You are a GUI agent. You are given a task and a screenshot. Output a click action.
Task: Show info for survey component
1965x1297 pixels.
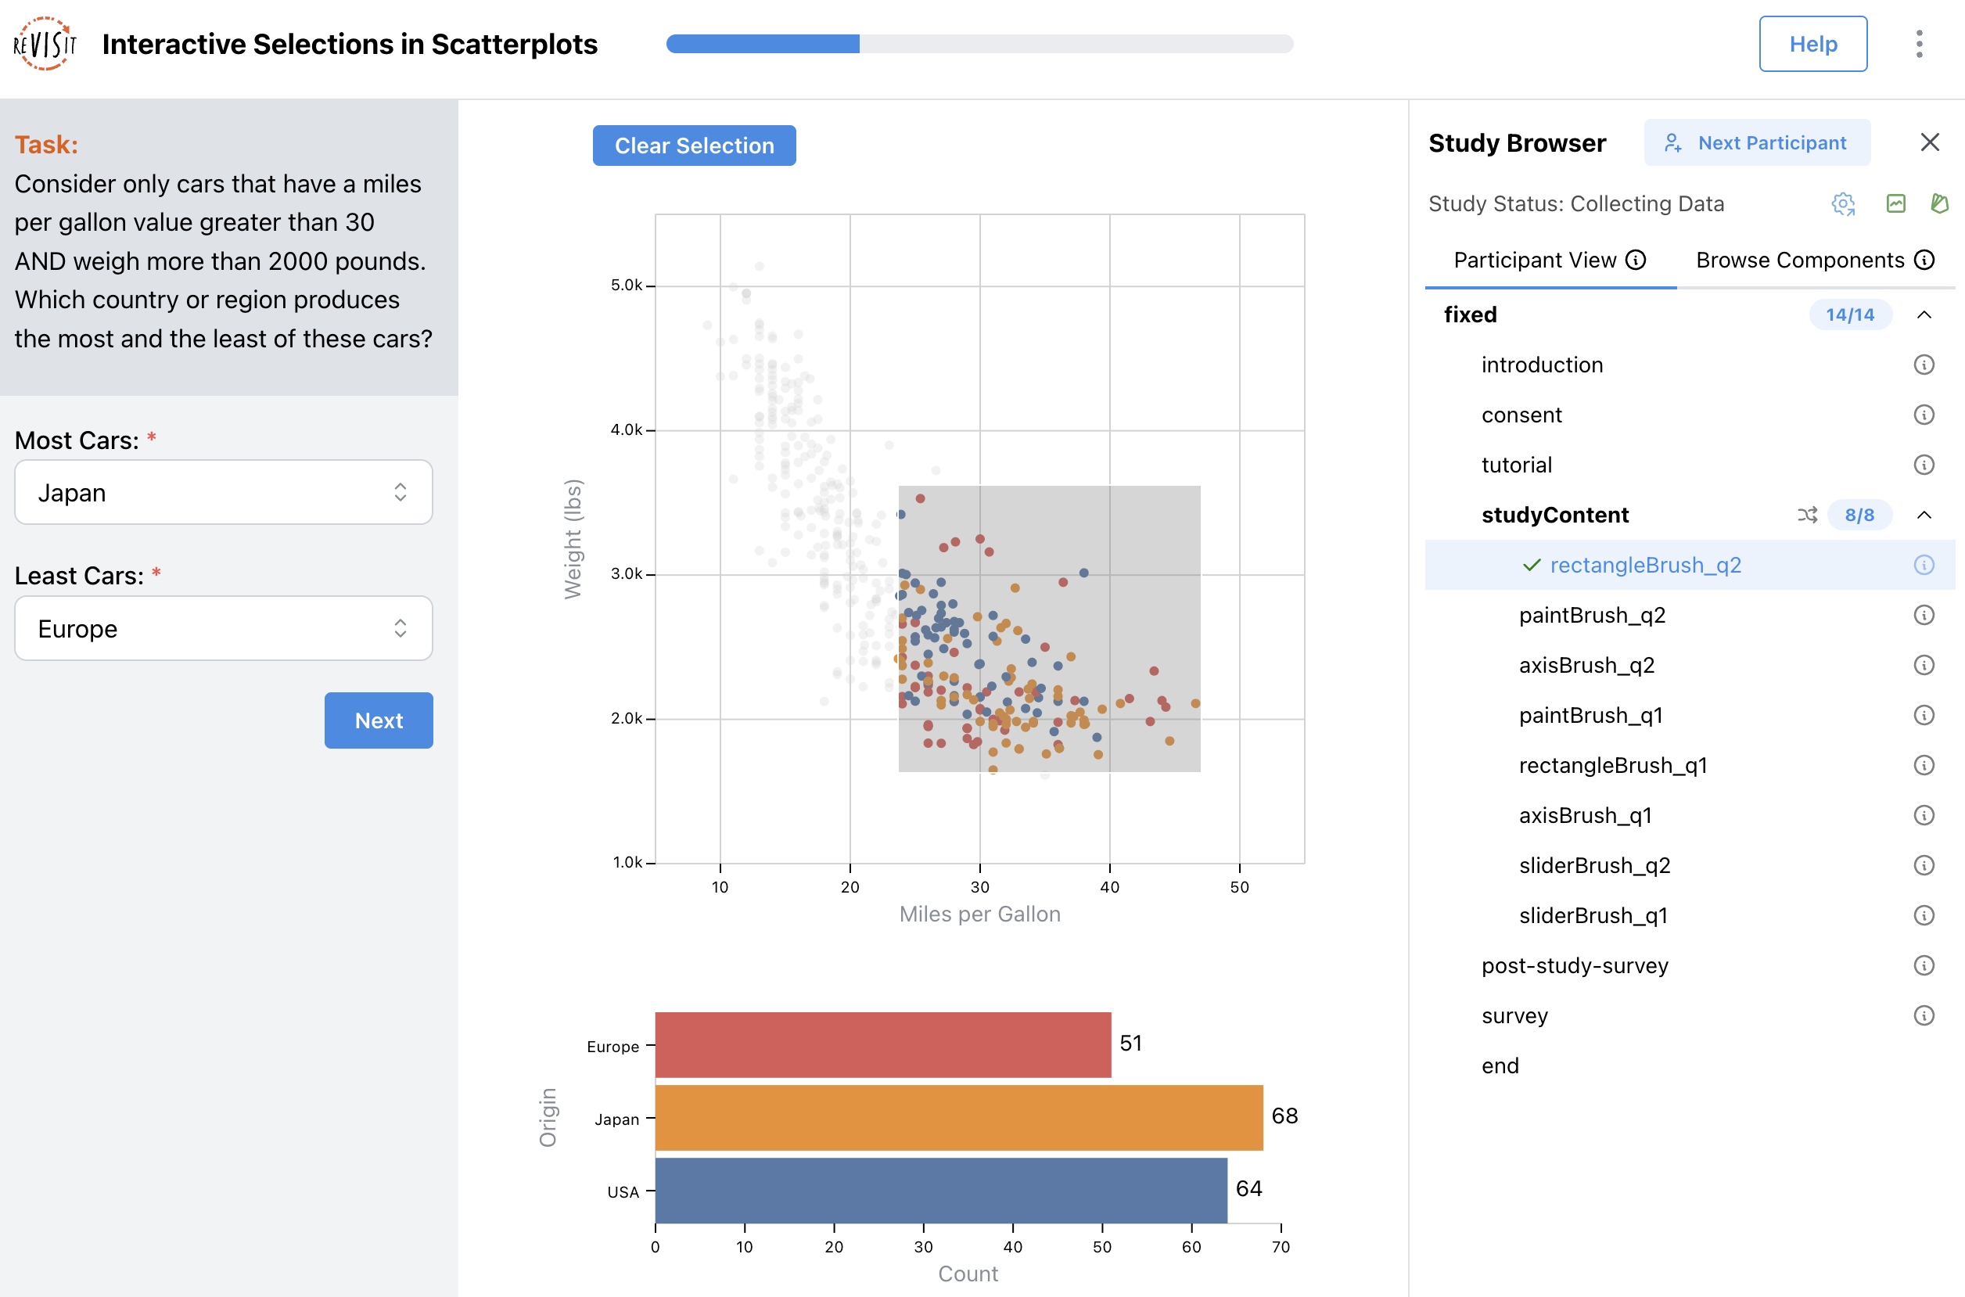pos(1924,1015)
